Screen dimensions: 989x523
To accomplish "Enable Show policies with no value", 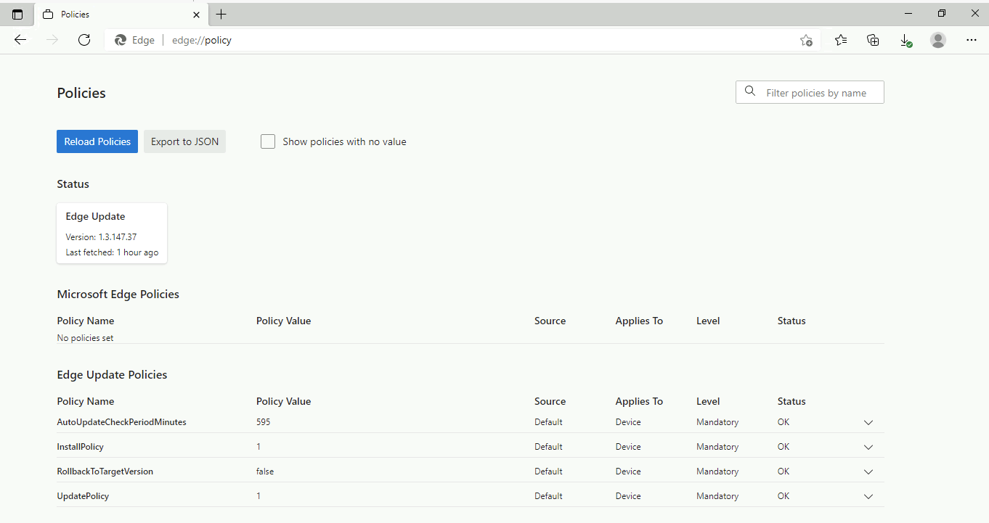I will [268, 141].
